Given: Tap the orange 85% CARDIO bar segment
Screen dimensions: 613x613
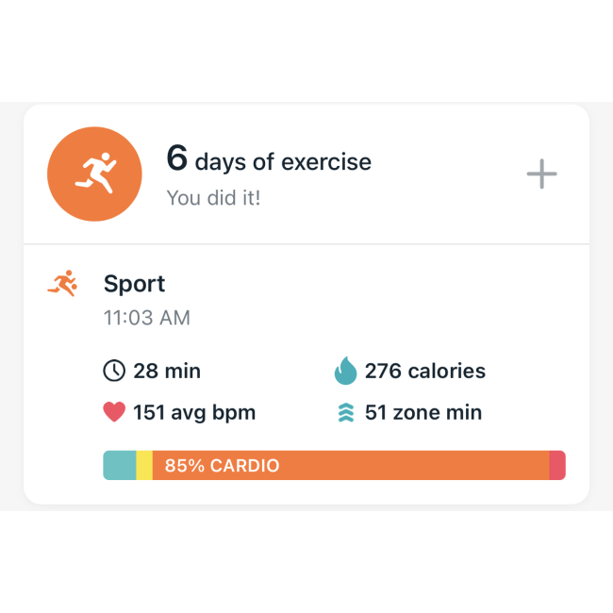Looking at the screenshot, I should tap(415, 465).
